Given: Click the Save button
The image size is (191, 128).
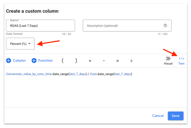Looking at the screenshot, I should point(175,116).
